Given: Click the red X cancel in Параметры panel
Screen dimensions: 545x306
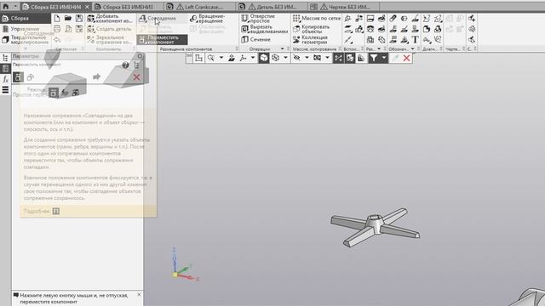Looking at the screenshot, I should (x=136, y=77).
